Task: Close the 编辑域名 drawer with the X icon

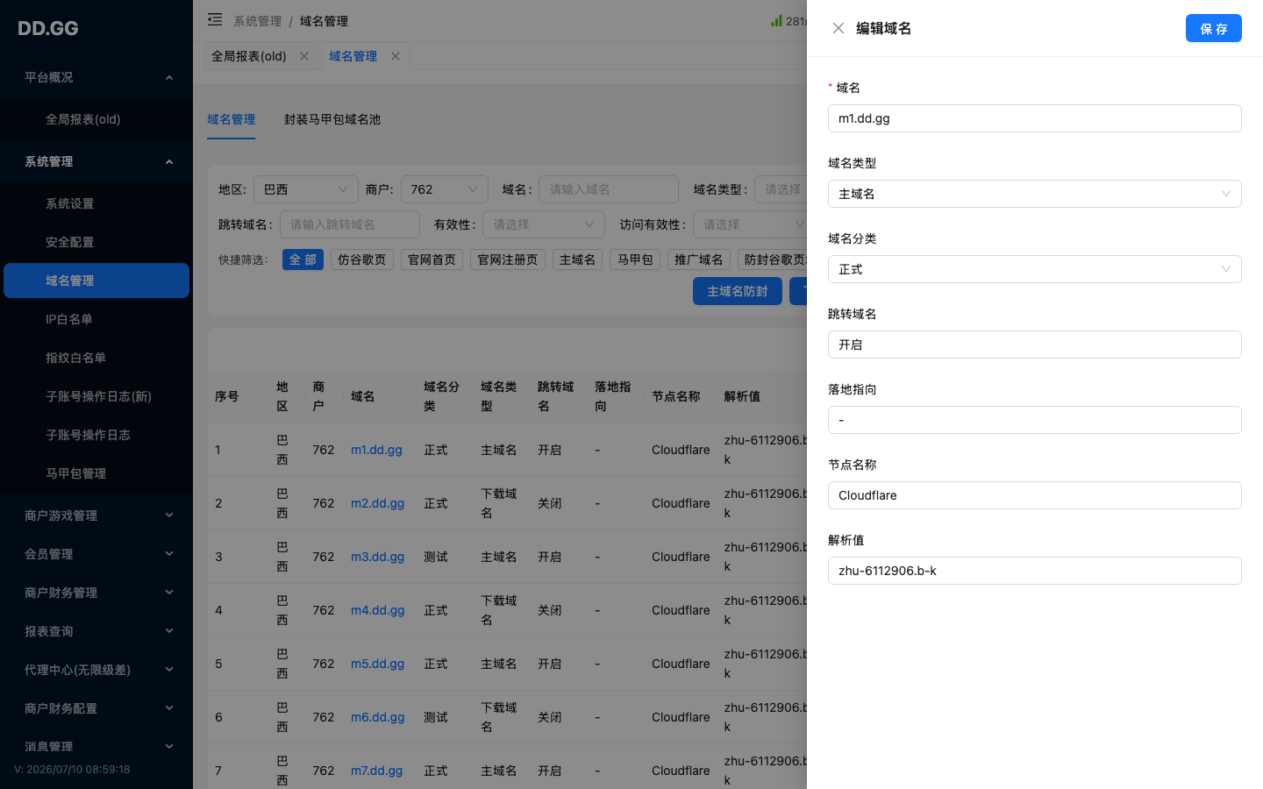Action: tap(838, 28)
